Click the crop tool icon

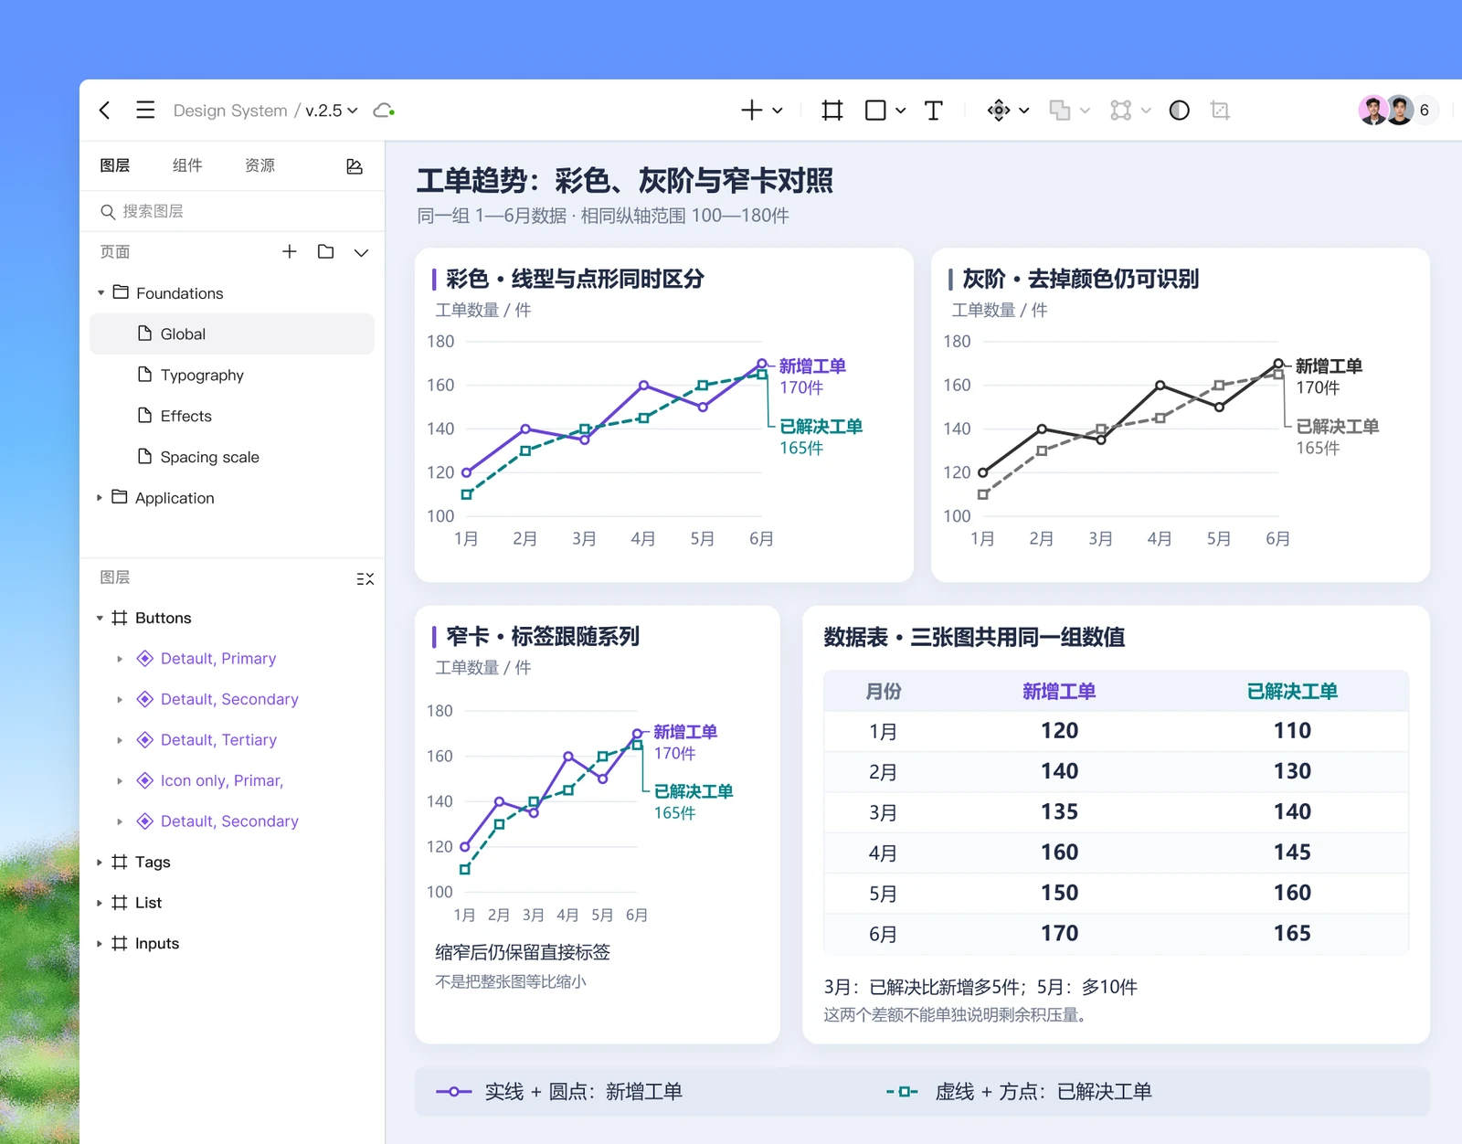click(x=1220, y=111)
